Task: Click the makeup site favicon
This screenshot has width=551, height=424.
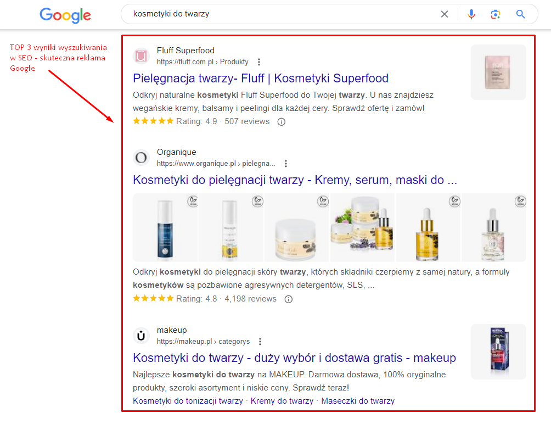Action: tap(141, 336)
